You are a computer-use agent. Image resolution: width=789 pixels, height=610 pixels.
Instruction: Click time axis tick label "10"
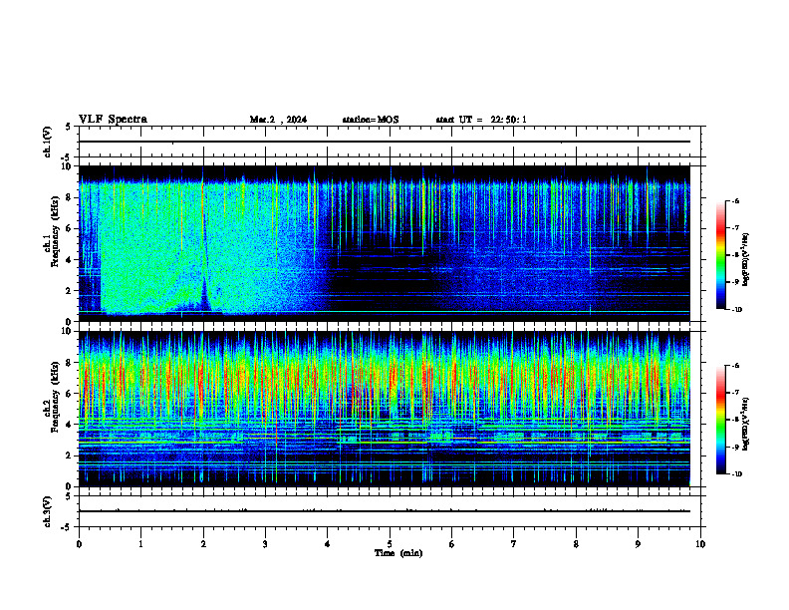click(700, 544)
